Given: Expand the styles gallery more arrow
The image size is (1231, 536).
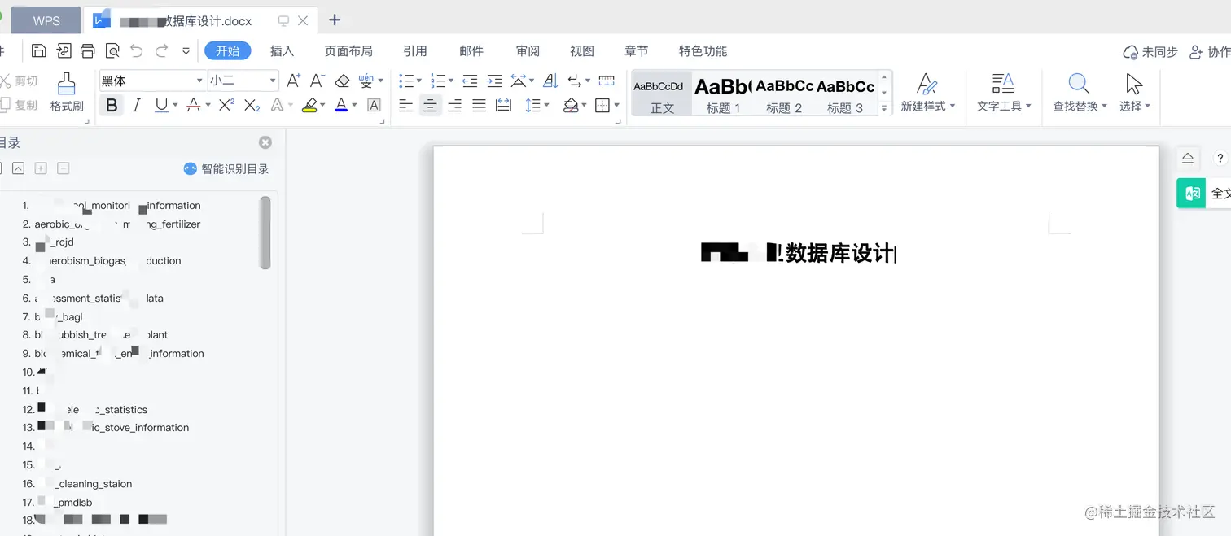Looking at the screenshot, I should coord(885,107).
